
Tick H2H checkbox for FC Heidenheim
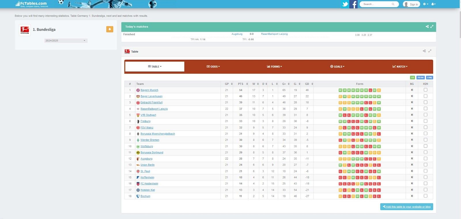tap(426, 183)
